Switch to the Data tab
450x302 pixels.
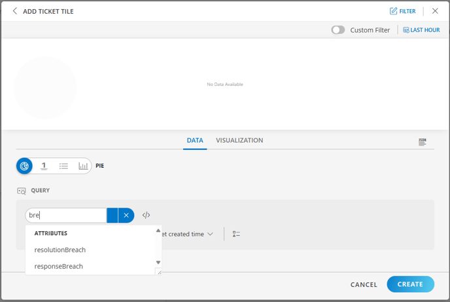195,140
